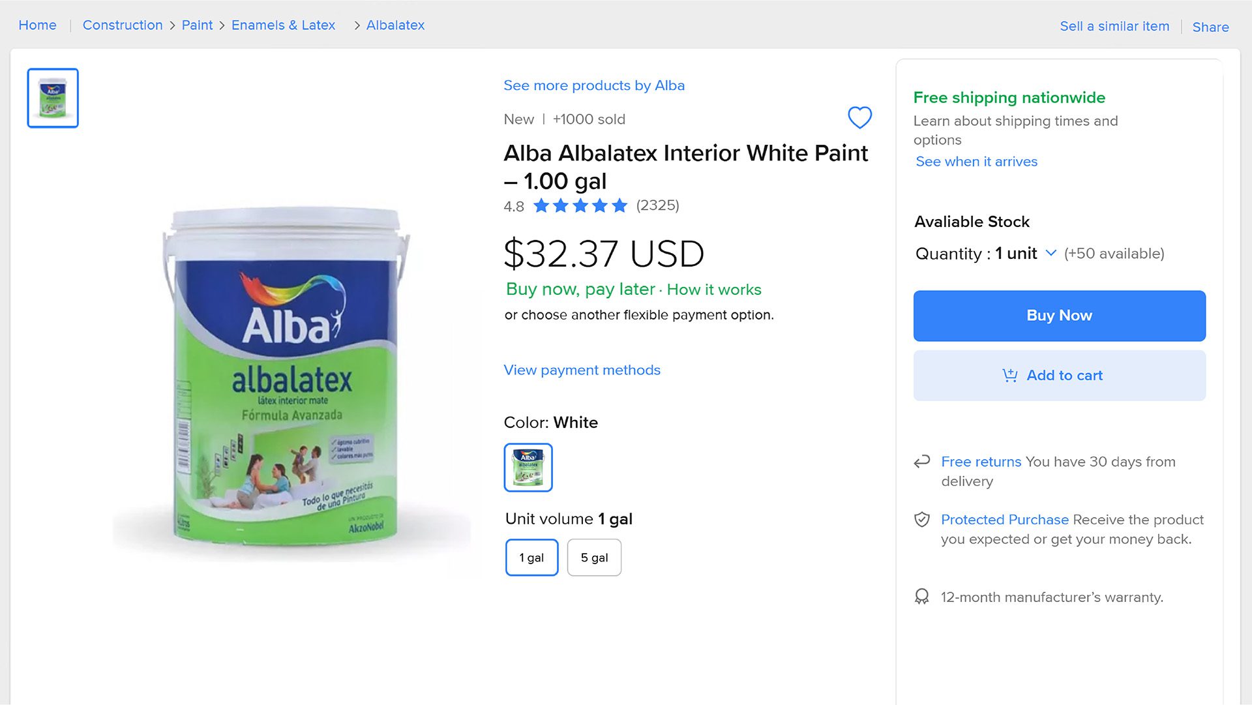Screen dimensions: 1252x705
Task: Open Construction breadcrumb category
Action: coord(123,25)
